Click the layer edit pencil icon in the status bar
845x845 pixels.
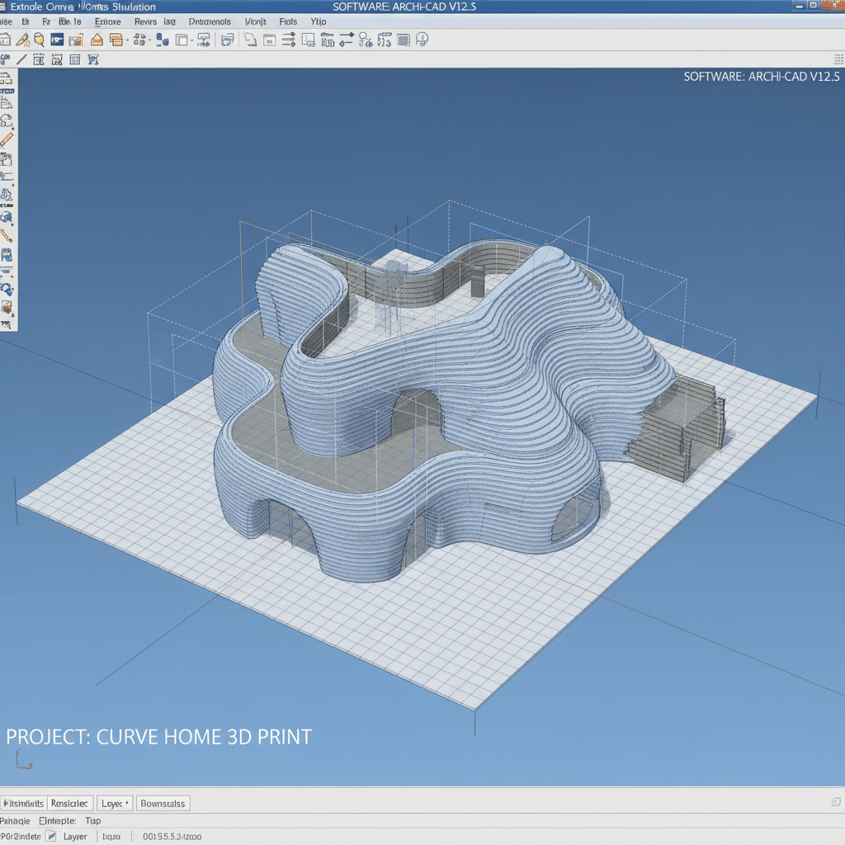click(x=51, y=837)
